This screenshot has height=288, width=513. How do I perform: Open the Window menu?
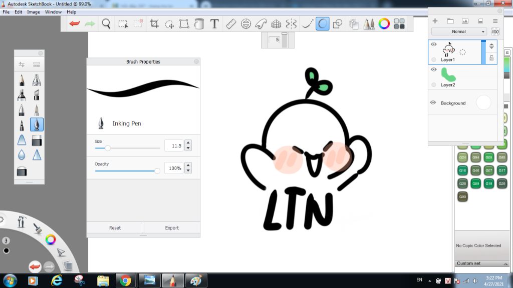coord(53,12)
